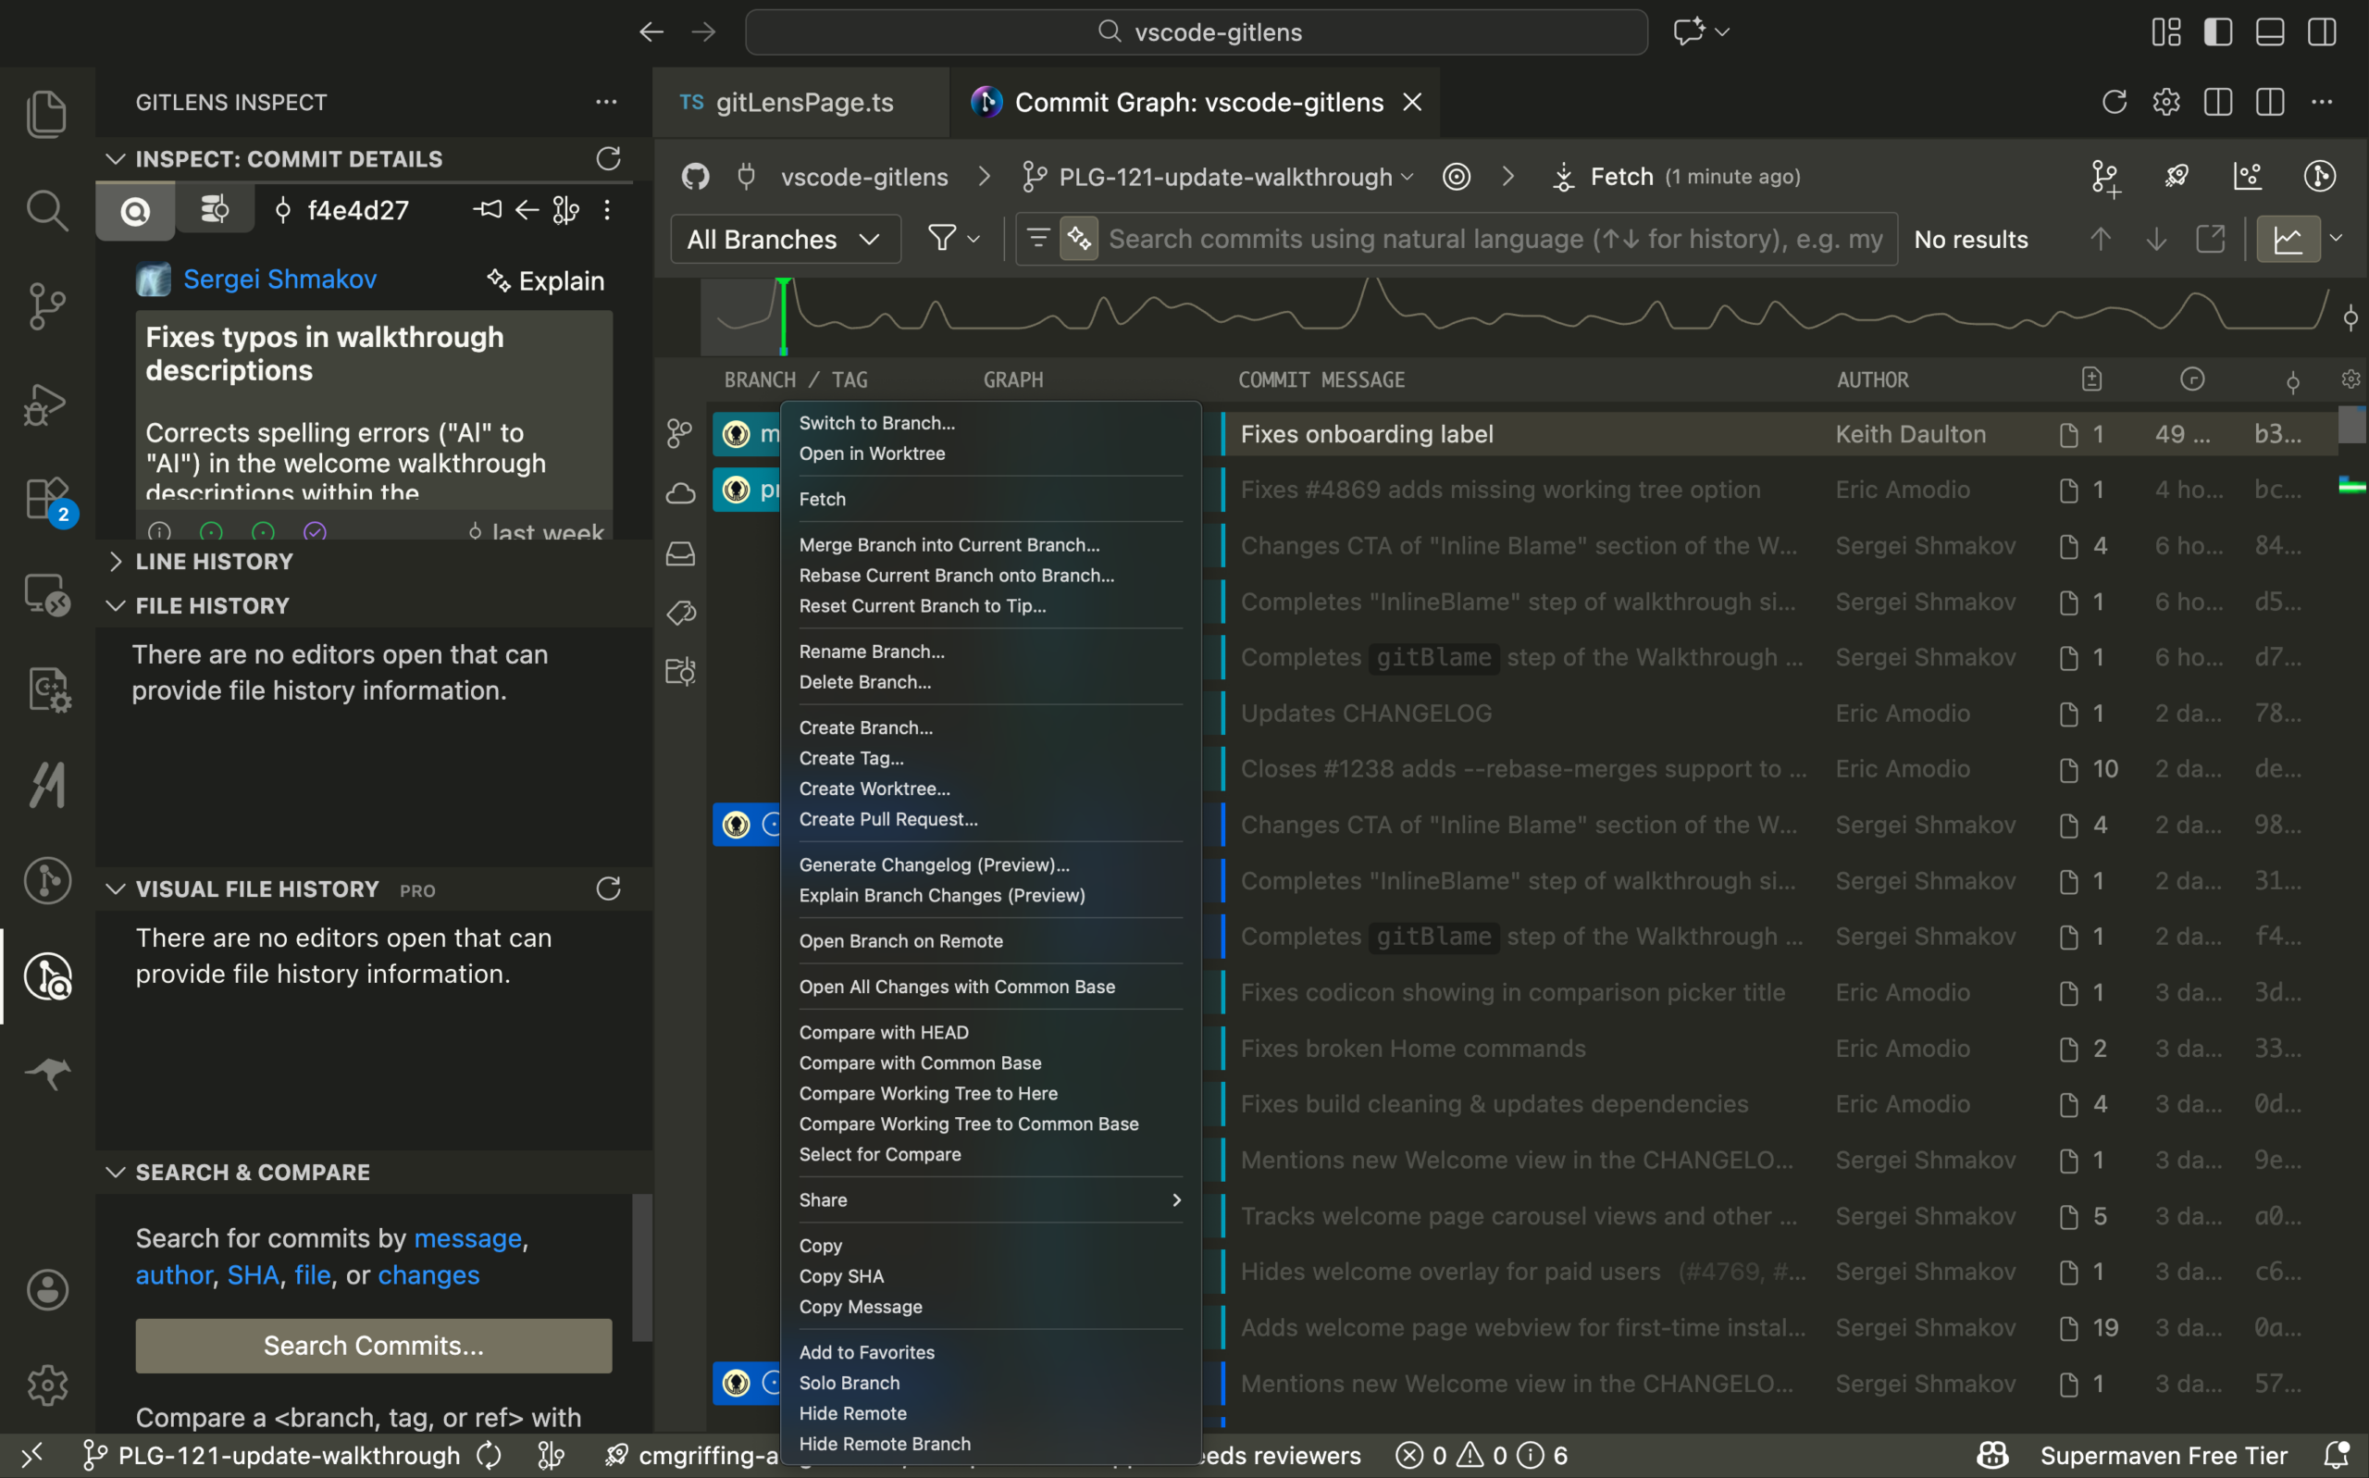Image resolution: width=2369 pixels, height=1478 pixels.
Task: Click the create branch icon in Commit Graph toolbar
Action: [x=2105, y=177]
